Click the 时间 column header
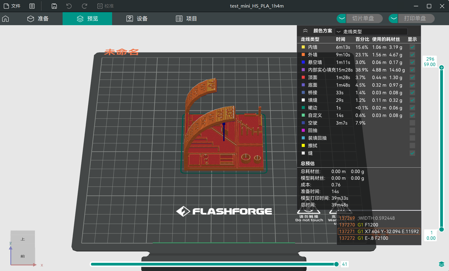449x271 pixels. point(341,39)
